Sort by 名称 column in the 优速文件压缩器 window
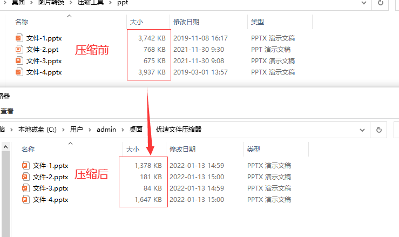 click(x=28, y=149)
